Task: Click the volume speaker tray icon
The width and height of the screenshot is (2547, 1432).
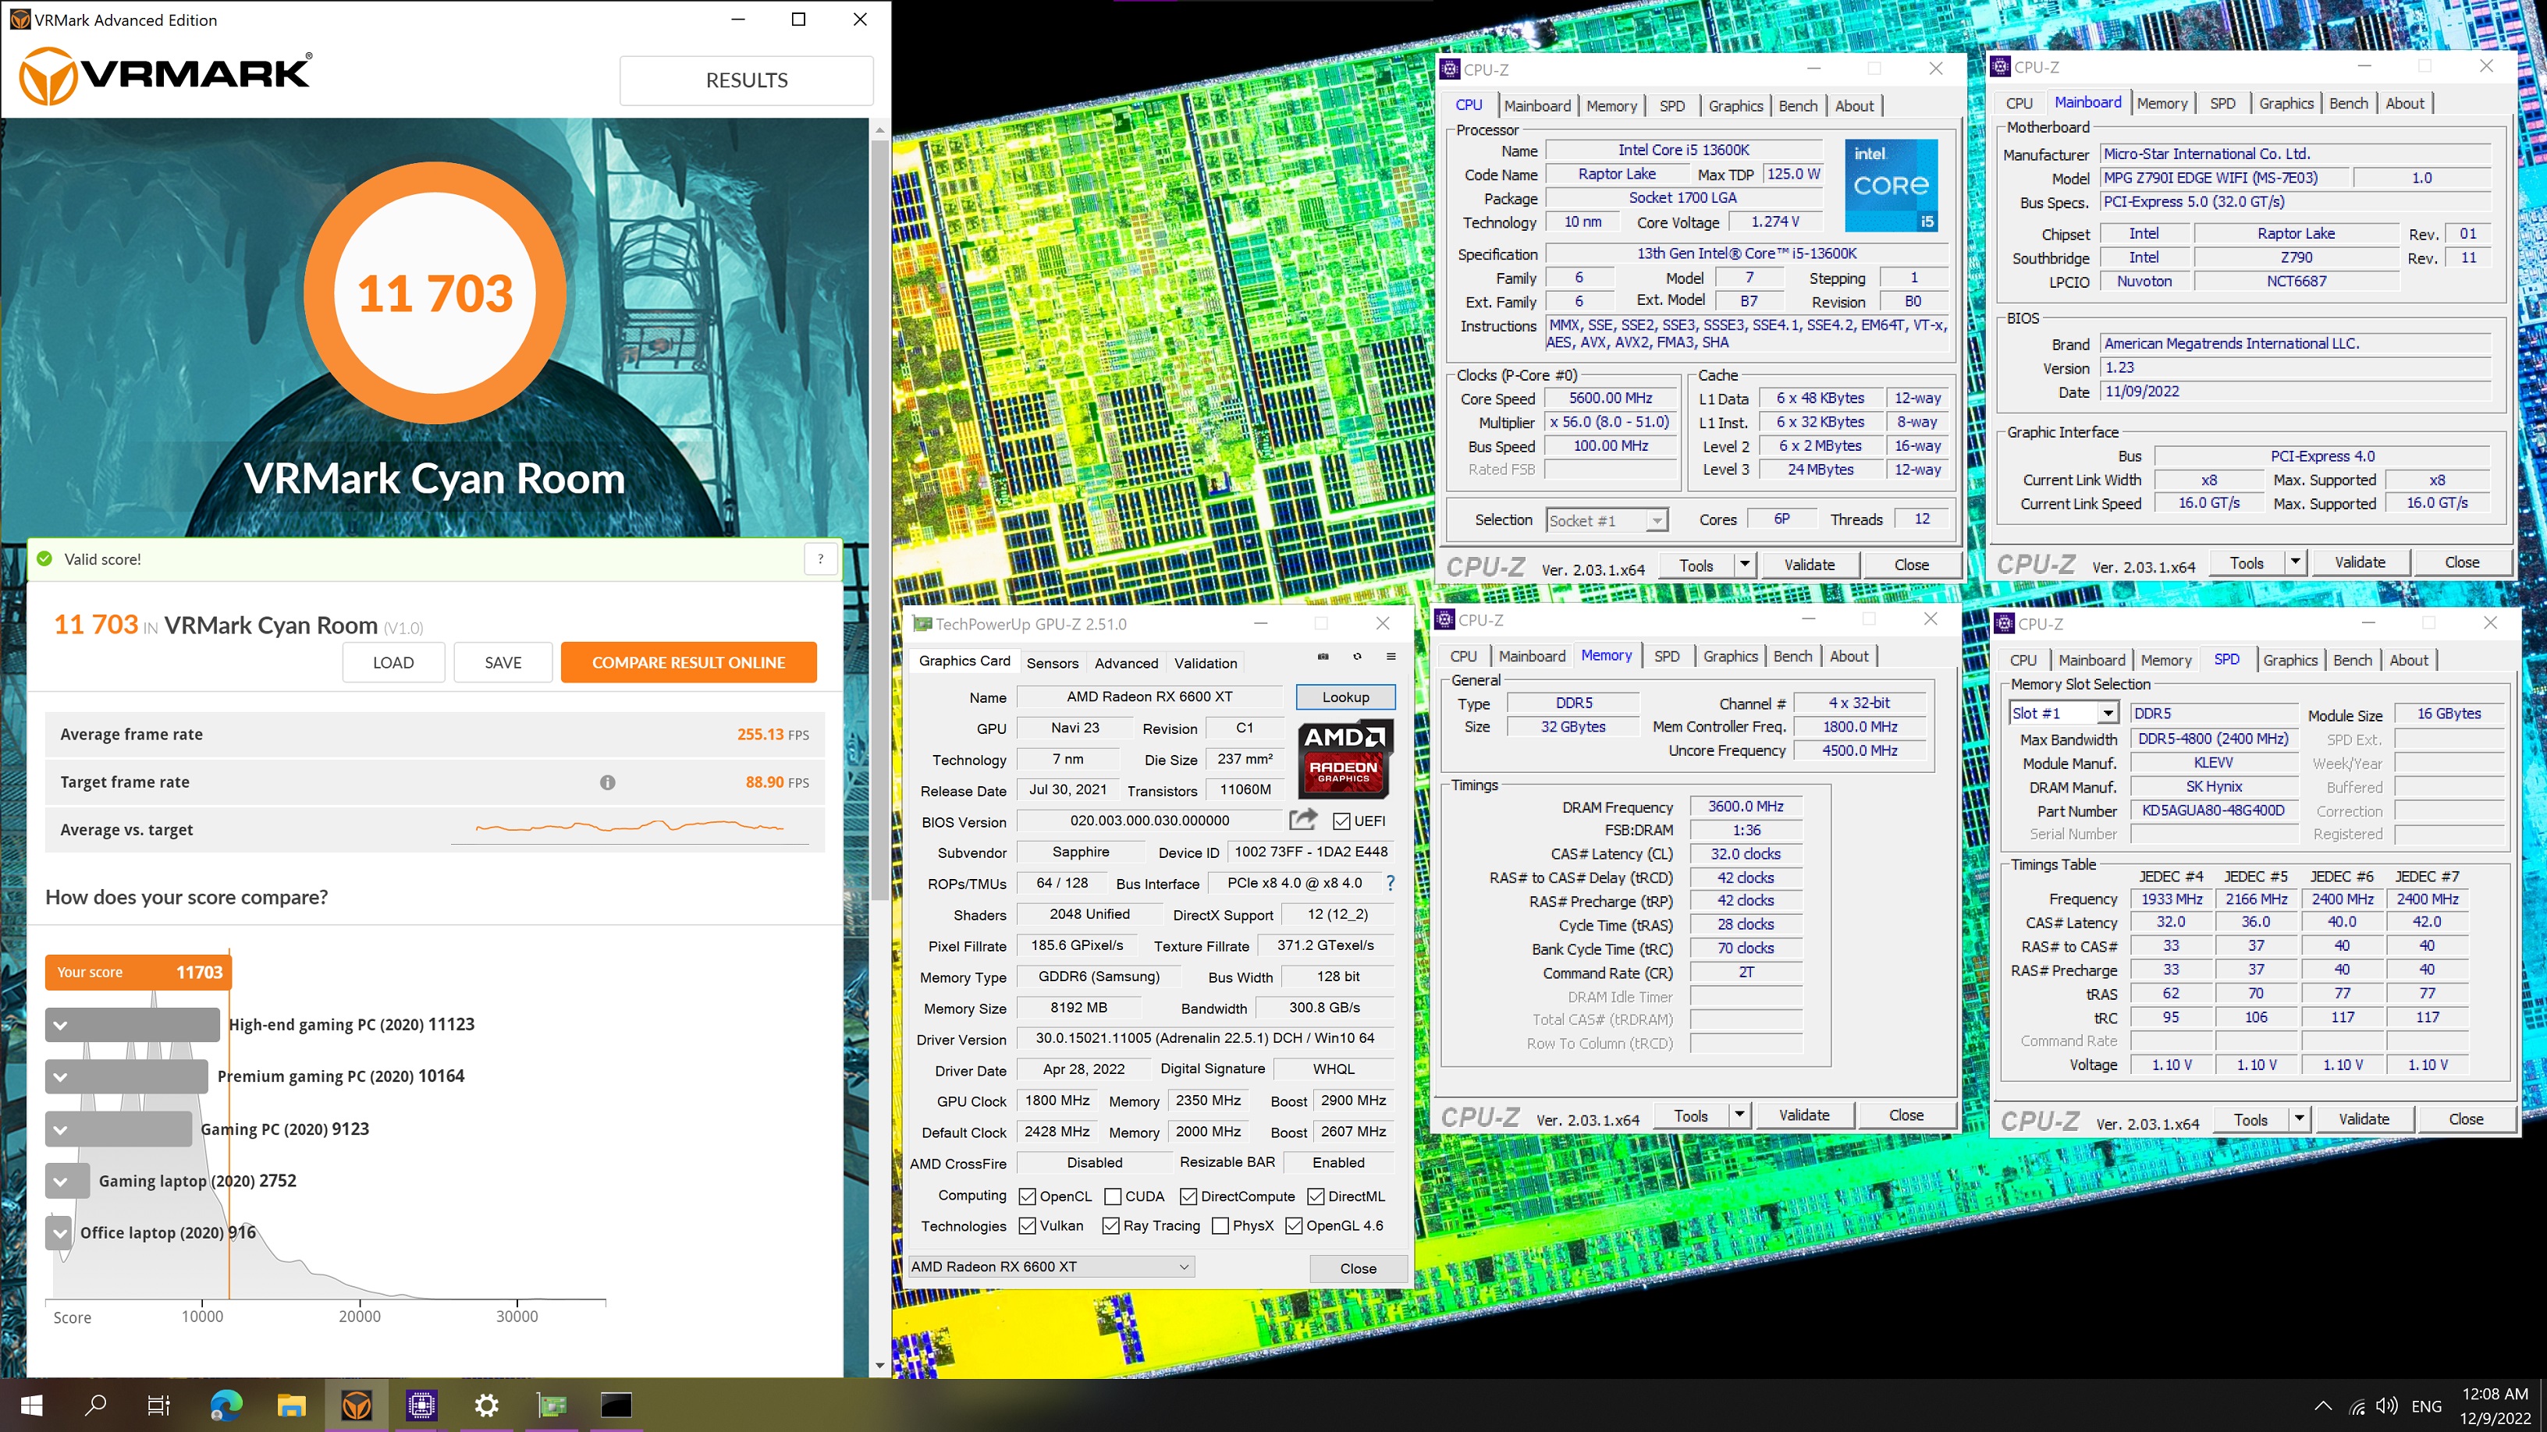Action: (x=2387, y=1406)
